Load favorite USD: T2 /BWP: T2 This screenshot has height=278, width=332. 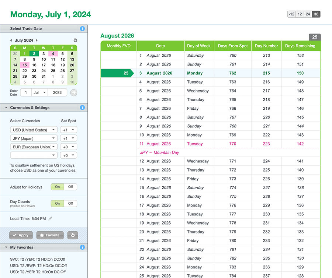(38, 265)
